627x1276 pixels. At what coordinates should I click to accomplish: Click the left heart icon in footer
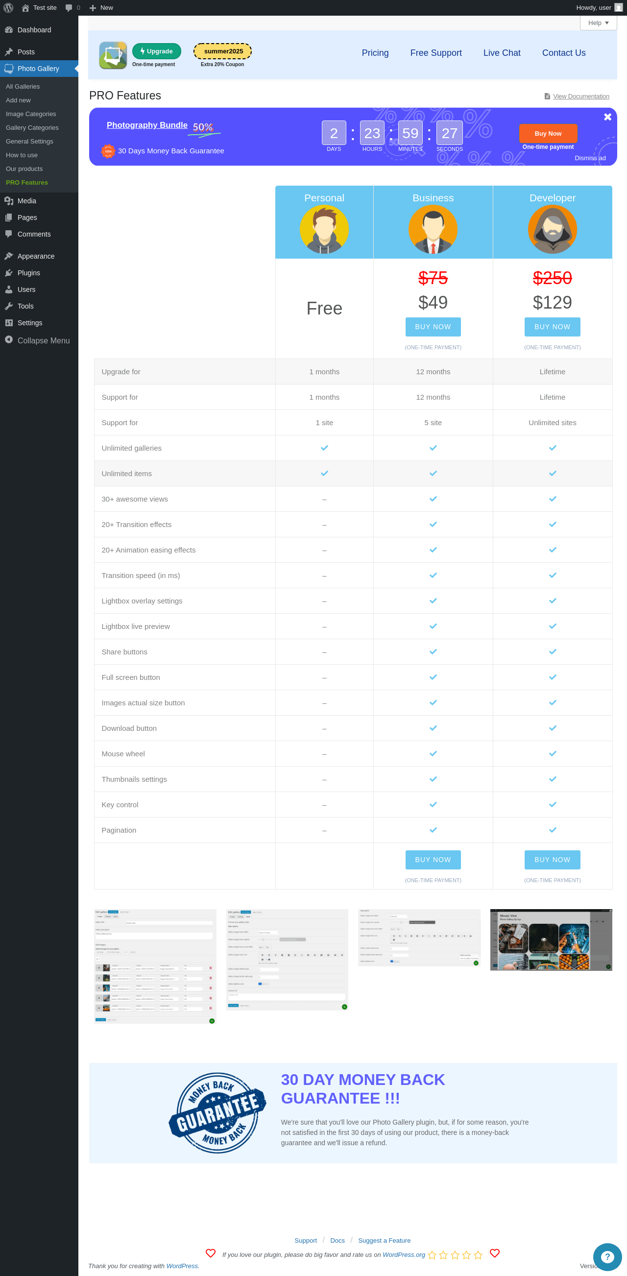pyautogui.click(x=211, y=1252)
